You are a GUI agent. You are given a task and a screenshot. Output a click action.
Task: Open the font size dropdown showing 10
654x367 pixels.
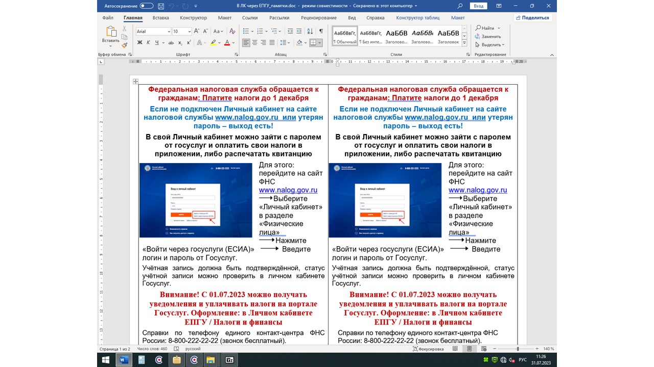click(189, 32)
